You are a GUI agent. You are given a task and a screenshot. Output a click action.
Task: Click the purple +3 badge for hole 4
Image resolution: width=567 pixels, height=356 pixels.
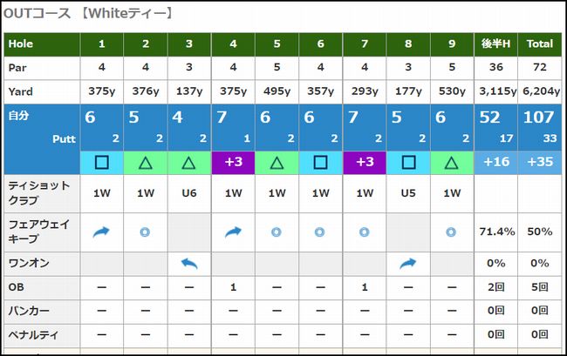(233, 162)
